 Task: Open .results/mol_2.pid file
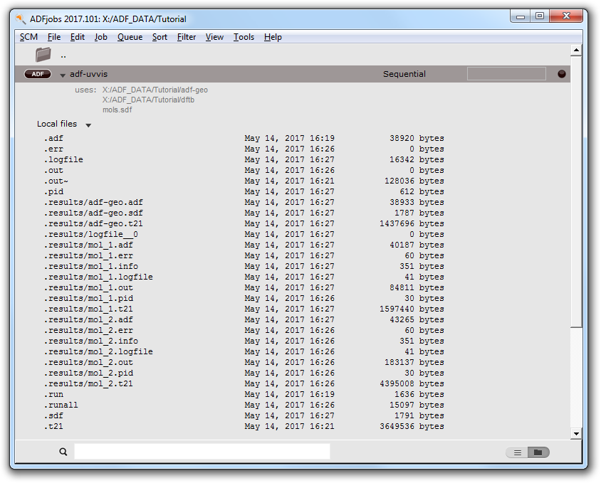point(88,374)
